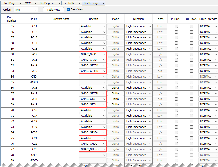Uncheck the Easy View checkbox
Screen dimensions: 218x167
68,10
